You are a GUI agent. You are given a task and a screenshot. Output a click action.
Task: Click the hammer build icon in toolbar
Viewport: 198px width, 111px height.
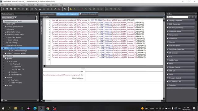[36, 9]
